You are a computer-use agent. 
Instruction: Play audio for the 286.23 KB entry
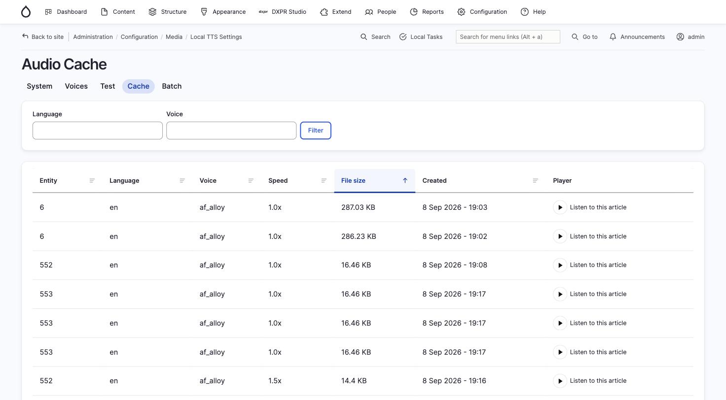coord(560,236)
